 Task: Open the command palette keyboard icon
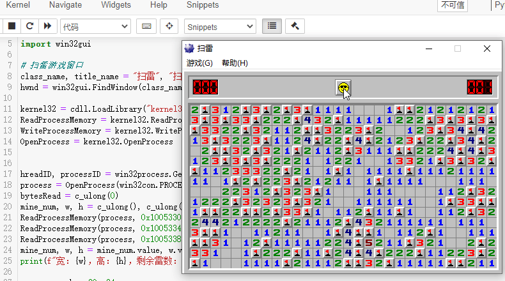pos(146,26)
